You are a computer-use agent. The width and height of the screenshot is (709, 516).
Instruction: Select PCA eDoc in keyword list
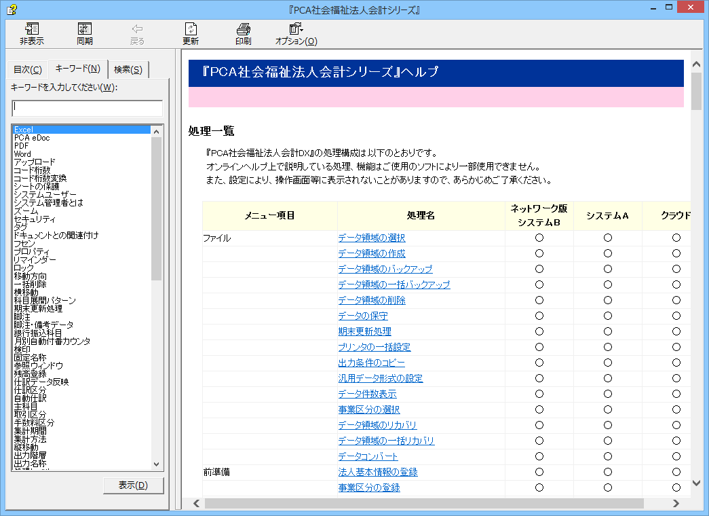coord(32,138)
